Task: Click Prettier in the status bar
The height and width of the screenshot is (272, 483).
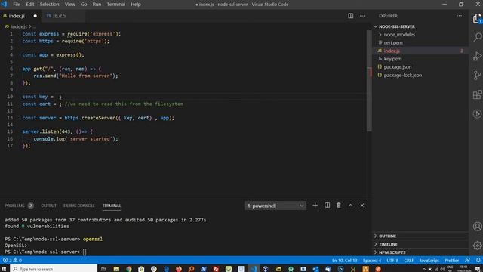Action: (451, 260)
